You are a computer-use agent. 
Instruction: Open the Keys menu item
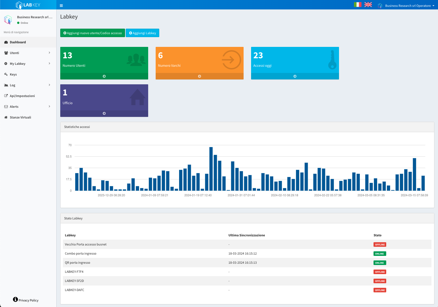pos(28,75)
